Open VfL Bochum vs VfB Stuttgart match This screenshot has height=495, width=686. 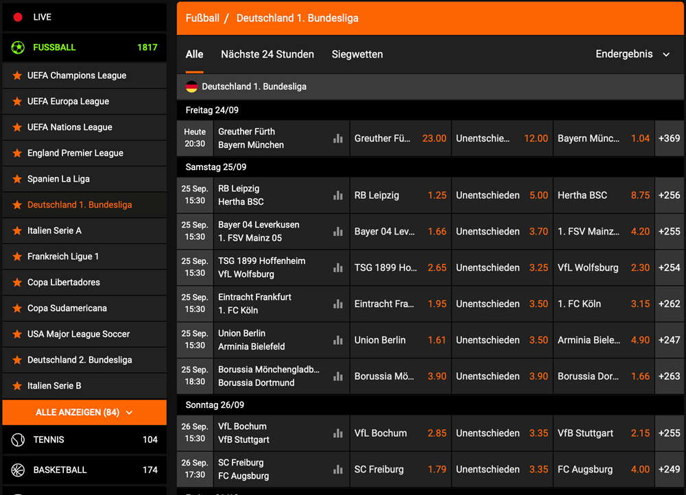(x=244, y=433)
